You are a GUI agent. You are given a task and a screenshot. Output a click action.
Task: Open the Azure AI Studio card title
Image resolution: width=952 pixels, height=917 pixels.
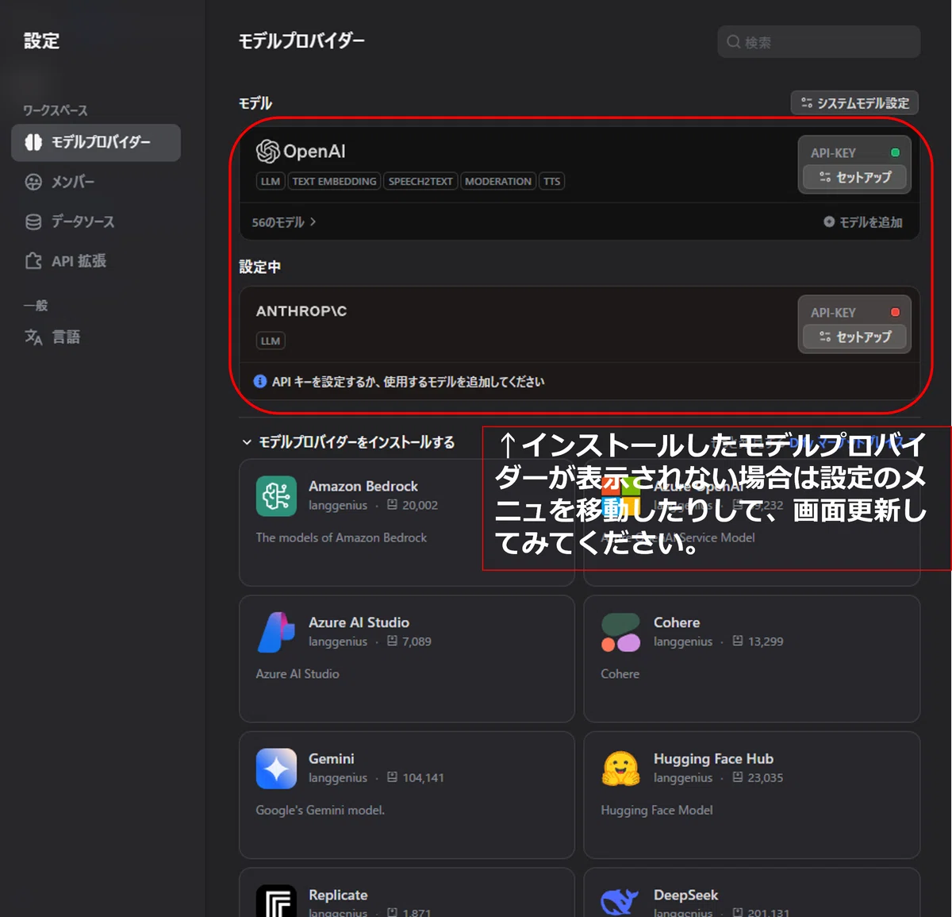tap(359, 622)
